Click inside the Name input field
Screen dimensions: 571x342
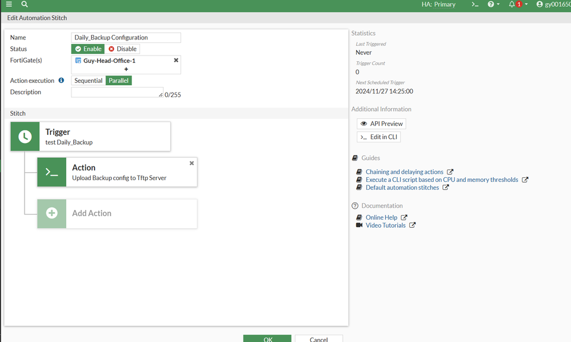point(126,38)
